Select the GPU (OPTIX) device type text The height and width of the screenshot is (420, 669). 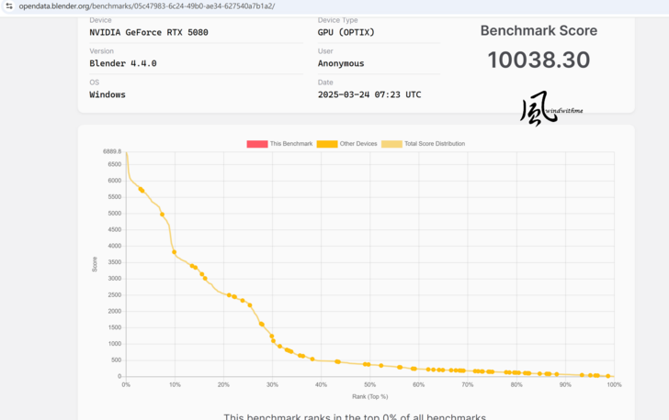click(346, 32)
